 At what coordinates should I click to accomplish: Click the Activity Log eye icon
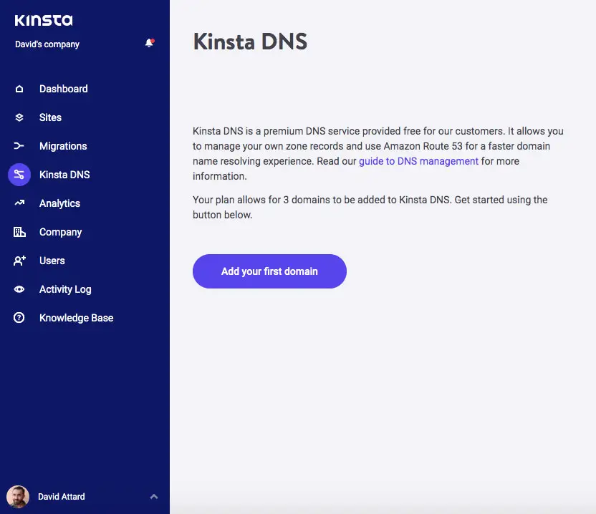pyautogui.click(x=19, y=289)
